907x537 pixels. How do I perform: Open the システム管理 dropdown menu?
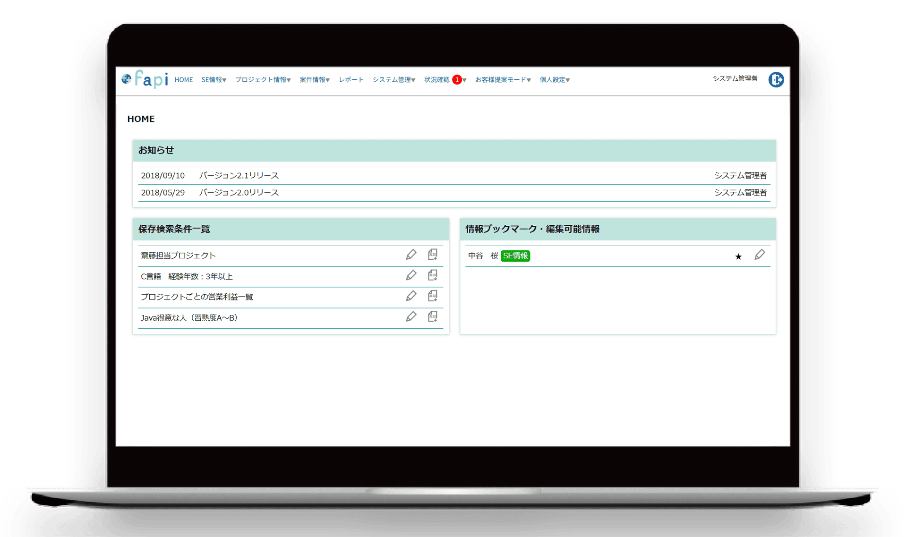[394, 80]
